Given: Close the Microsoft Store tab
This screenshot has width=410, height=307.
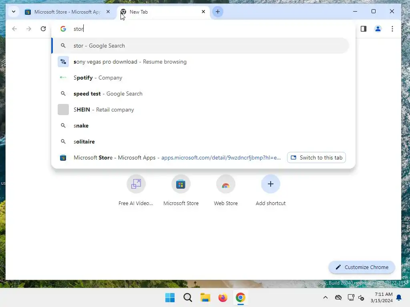Looking at the screenshot, I should [x=108, y=12].
